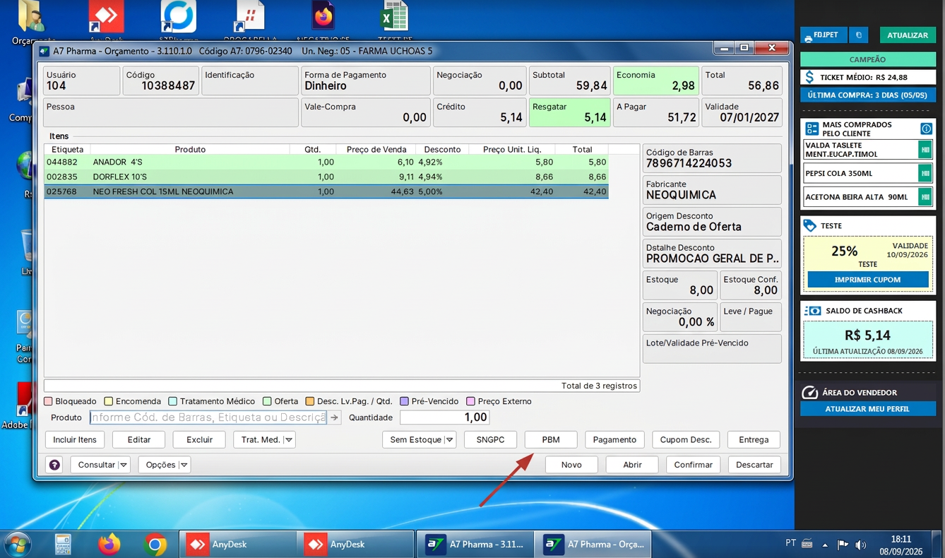Click the IMPRIMIR CUPOM button
This screenshot has width=945, height=558.
(x=867, y=280)
